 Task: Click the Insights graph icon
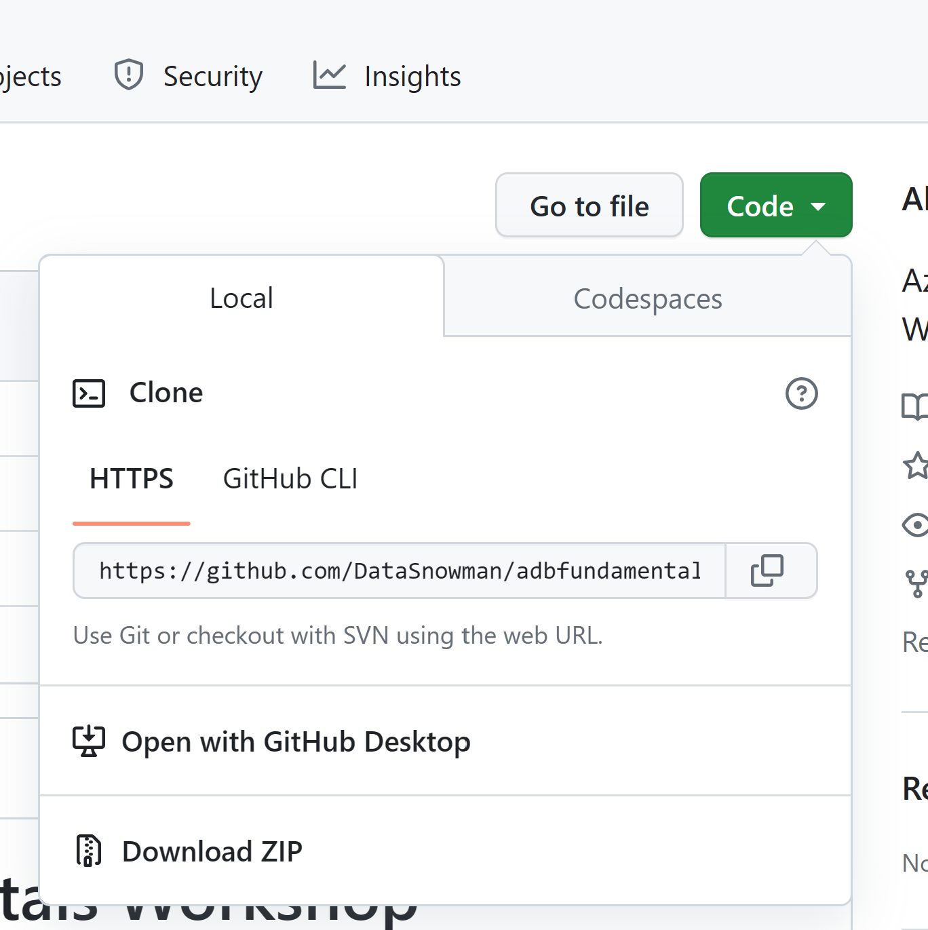point(330,75)
